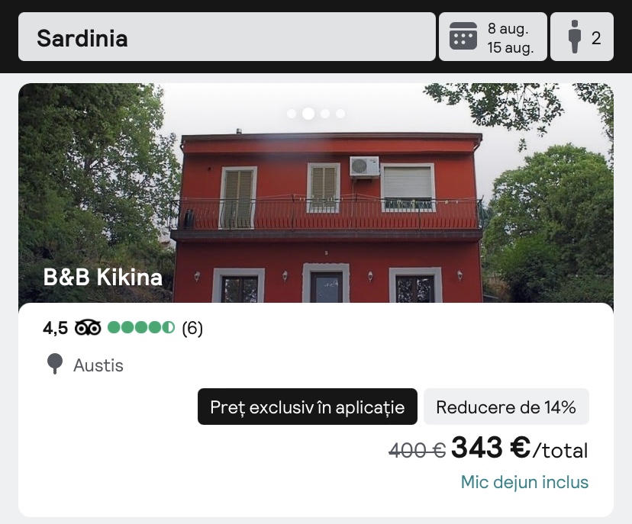Click the active second carousel dot
The width and height of the screenshot is (632, 524).
[308, 114]
